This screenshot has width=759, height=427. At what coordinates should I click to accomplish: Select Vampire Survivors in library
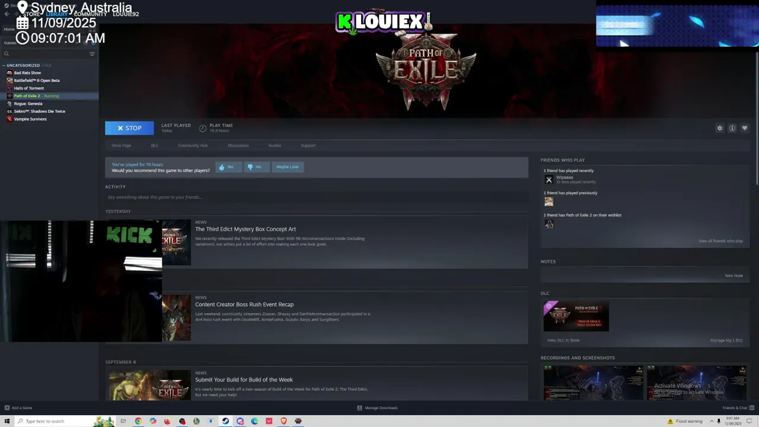(30, 119)
